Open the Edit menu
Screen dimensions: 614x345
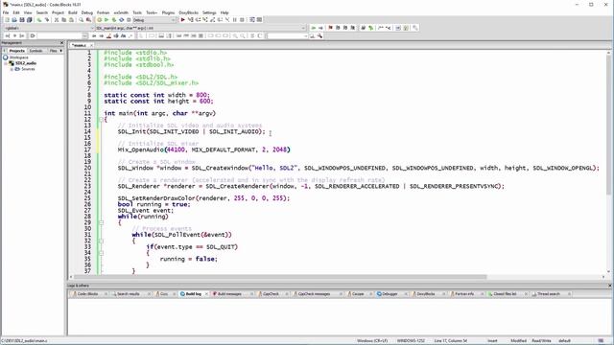16,12
